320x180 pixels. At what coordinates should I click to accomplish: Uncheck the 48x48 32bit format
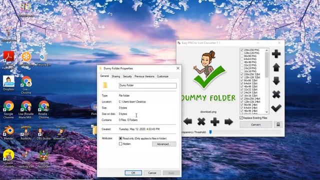point(241,86)
